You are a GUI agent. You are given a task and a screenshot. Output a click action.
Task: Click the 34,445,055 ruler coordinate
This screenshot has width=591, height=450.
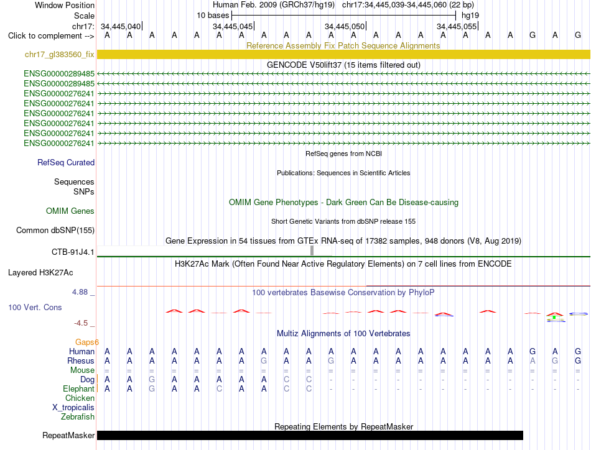point(457,26)
